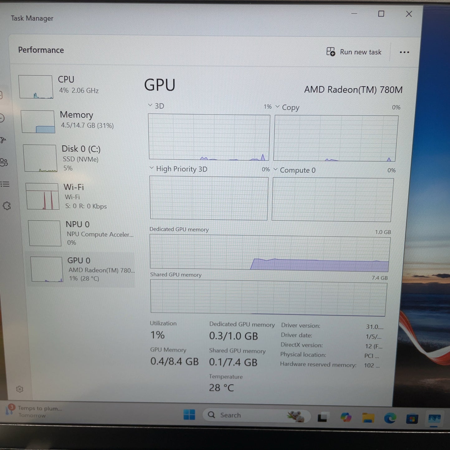
Task: Open the Services page puzzle icon
Action: tap(7, 206)
